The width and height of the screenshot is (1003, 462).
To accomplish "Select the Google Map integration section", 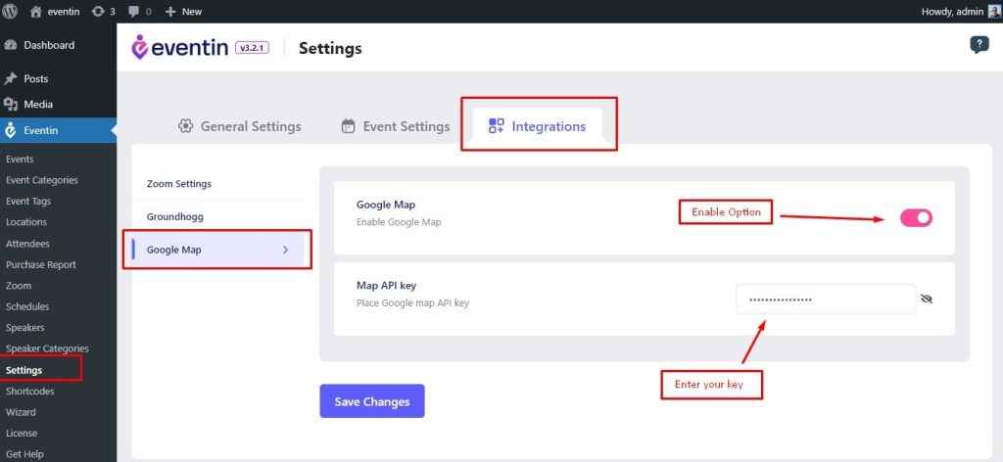I will click(x=217, y=250).
